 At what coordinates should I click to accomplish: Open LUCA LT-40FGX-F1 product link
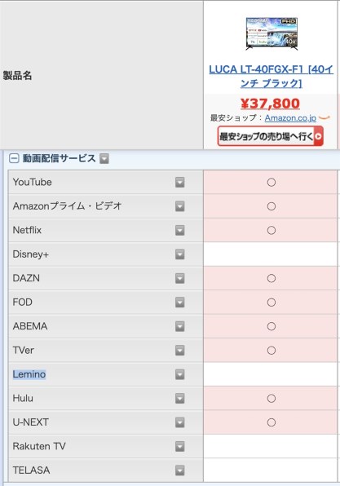271,76
